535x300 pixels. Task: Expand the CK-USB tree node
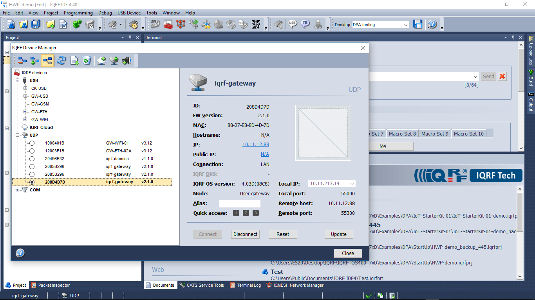coord(25,88)
